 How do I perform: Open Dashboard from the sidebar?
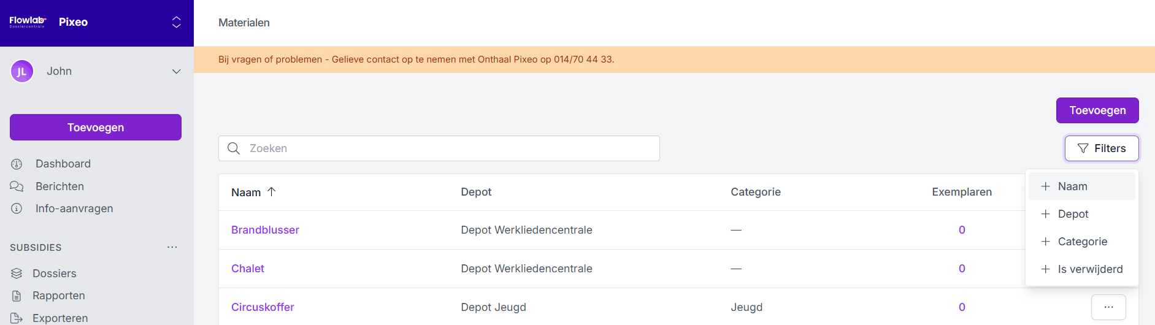(x=63, y=164)
